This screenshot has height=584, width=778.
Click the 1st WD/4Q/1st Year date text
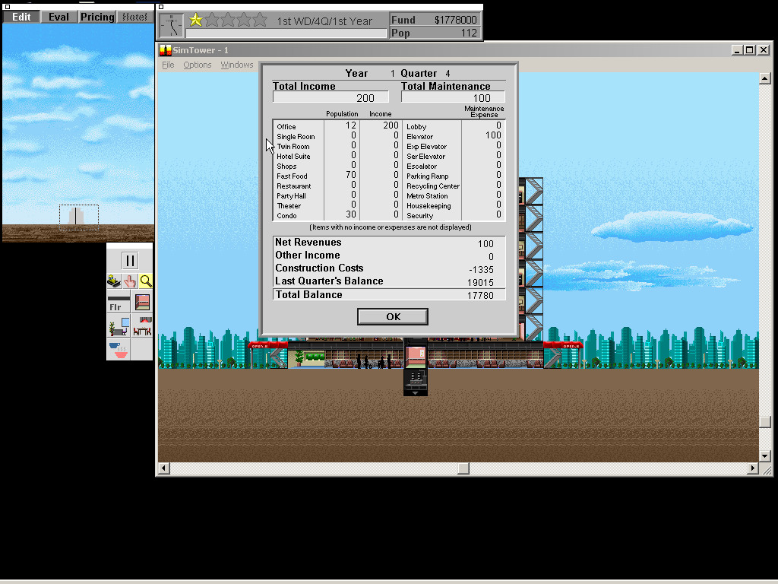324,21
